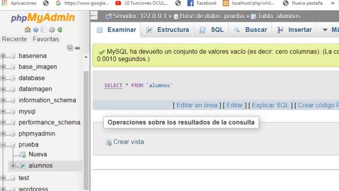339x191 pixels.
Task: Expand the database node
Action: 3,78
